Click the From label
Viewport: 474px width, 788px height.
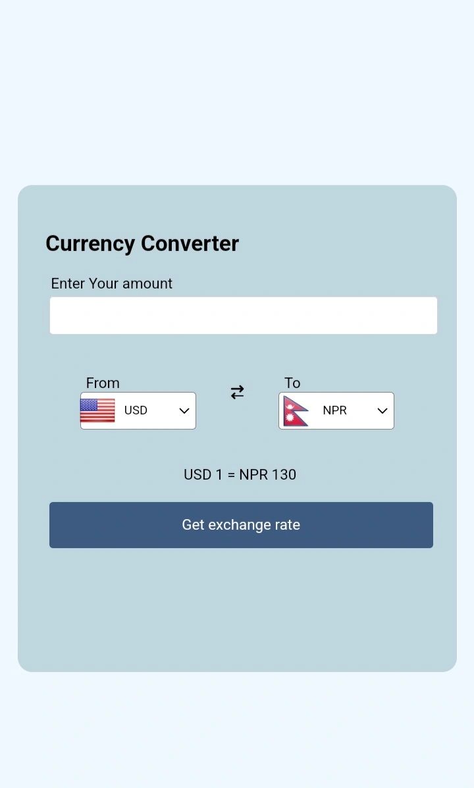point(103,383)
